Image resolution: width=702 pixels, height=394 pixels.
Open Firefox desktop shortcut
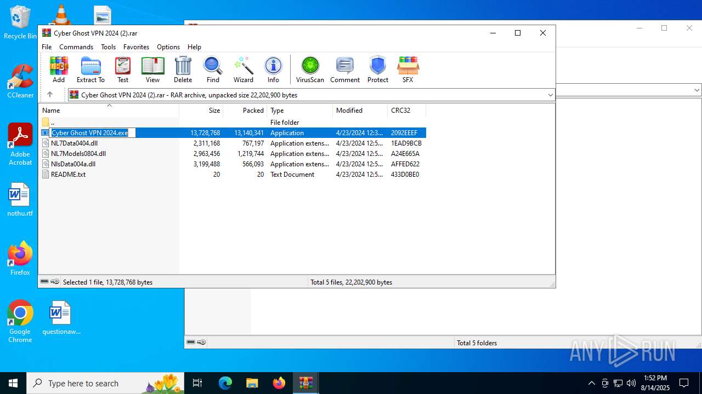coord(20,258)
